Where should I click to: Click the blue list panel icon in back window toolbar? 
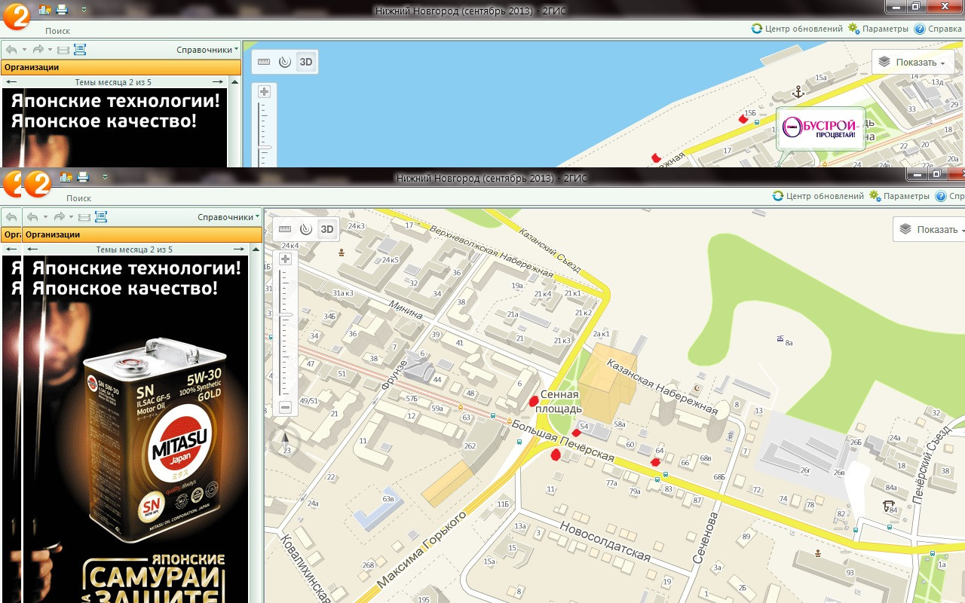pyautogui.click(x=80, y=50)
